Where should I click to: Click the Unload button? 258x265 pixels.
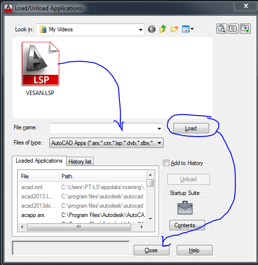tap(188, 179)
